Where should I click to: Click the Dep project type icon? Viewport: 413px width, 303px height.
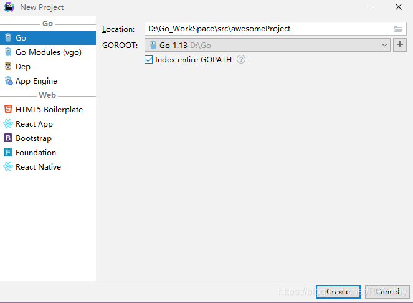pos(8,66)
